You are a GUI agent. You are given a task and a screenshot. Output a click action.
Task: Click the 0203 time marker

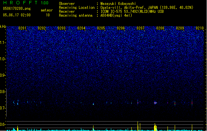coord(62,28)
